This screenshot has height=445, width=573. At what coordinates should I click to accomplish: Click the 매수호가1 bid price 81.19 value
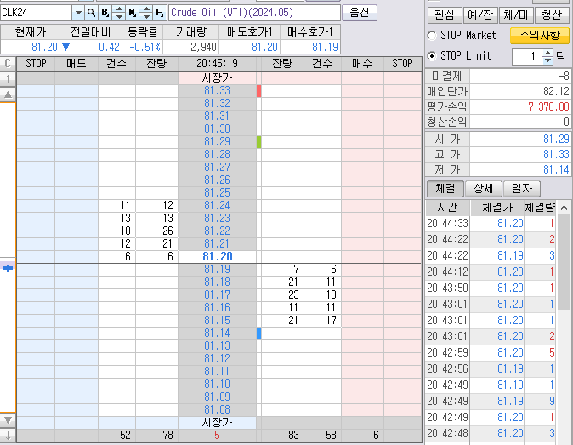pyautogui.click(x=310, y=47)
